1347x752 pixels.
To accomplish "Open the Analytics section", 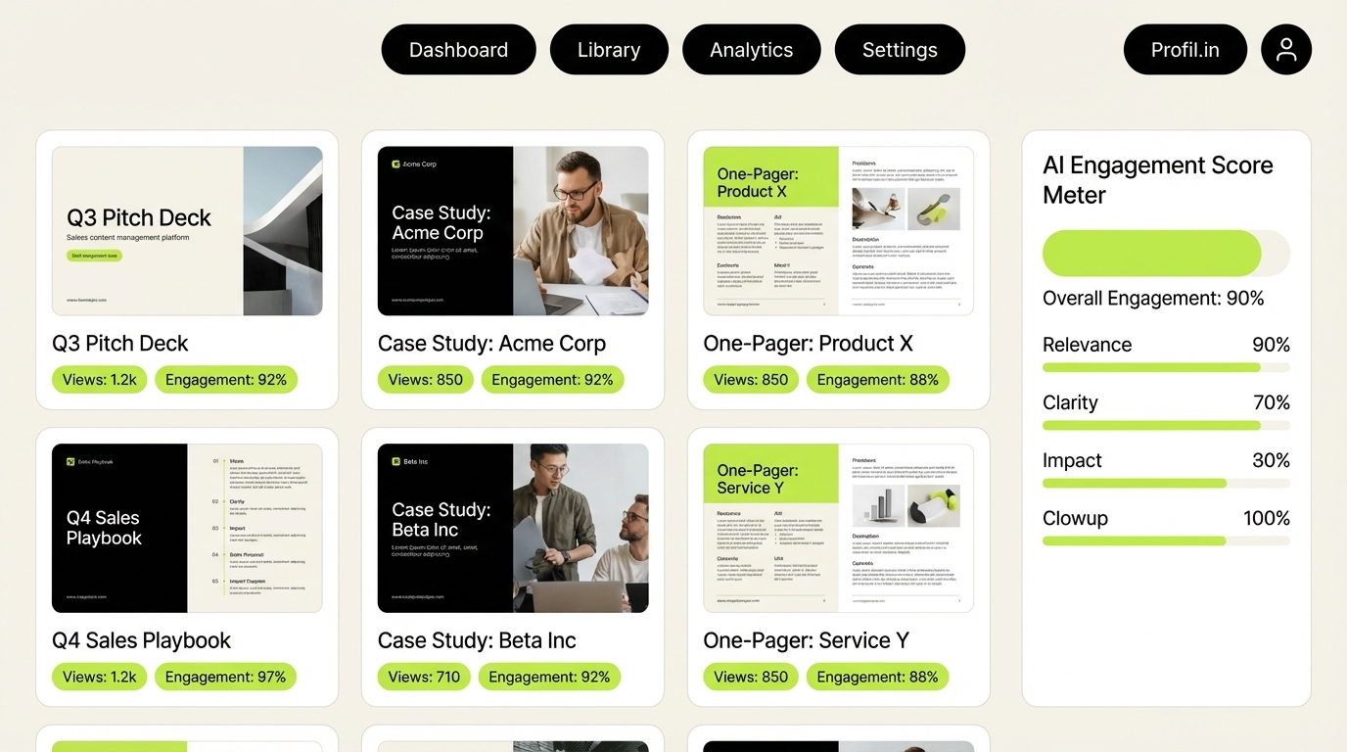I will (x=751, y=49).
